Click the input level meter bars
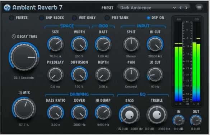This screenshot has height=135, width=210. click(178, 62)
